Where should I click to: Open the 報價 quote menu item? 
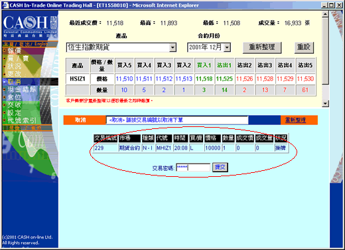click(x=15, y=51)
